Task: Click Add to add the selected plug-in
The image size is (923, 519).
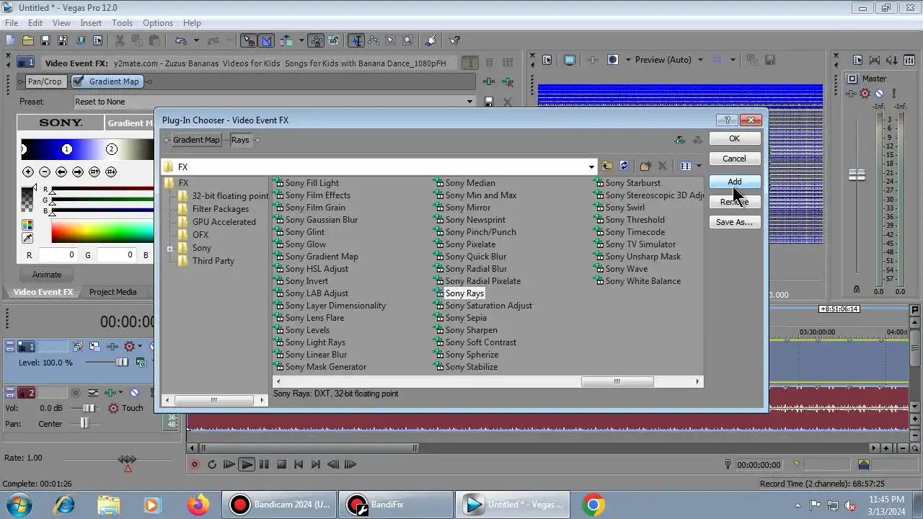Action: (734, 182)
